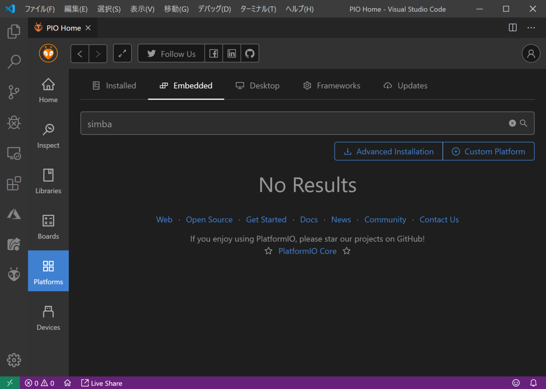Image resolution: width=546 pixels, height=389 pixels.
Task: Switch to the Frameworks tab
Action: pos(332,86)
